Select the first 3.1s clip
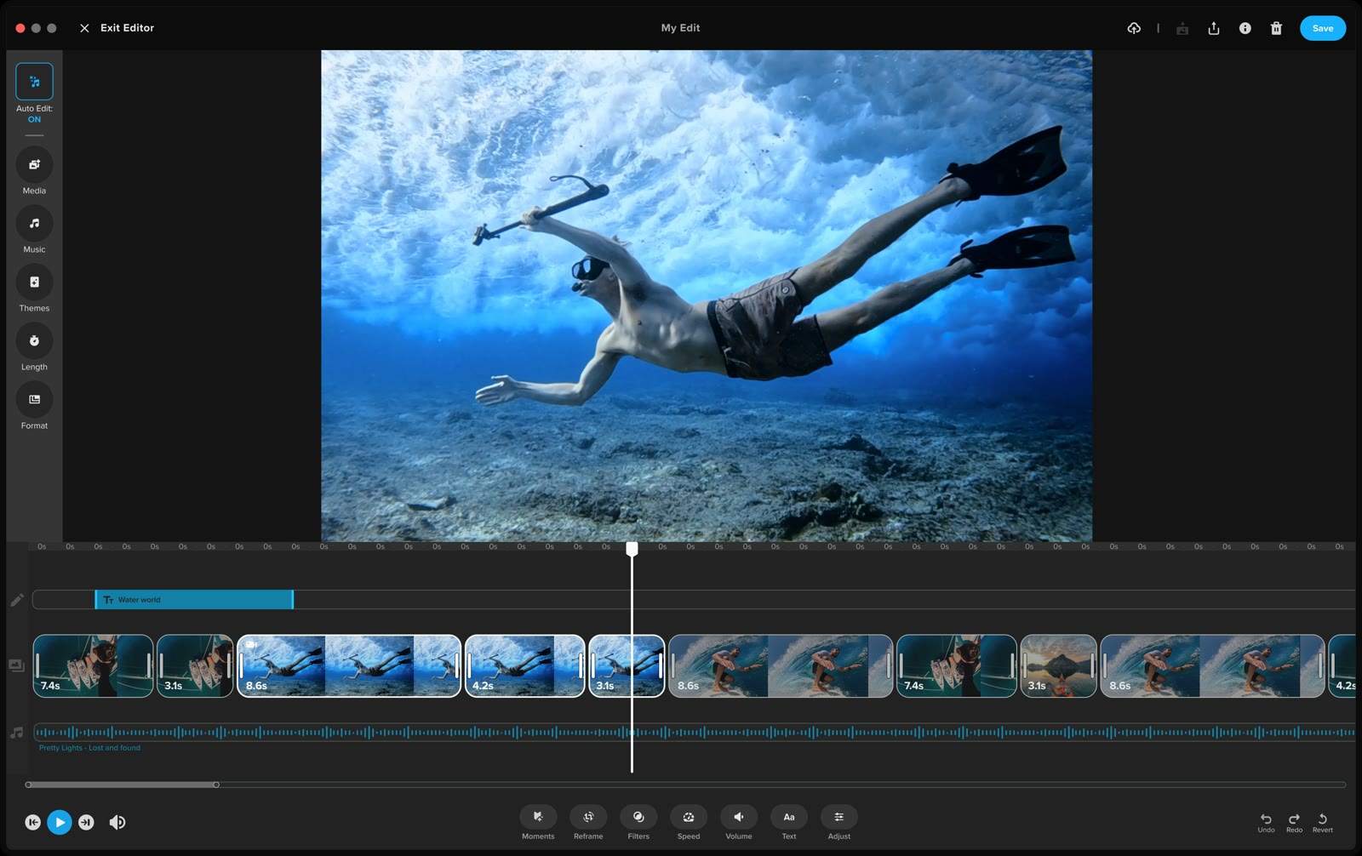 click(x=195, y=666)
